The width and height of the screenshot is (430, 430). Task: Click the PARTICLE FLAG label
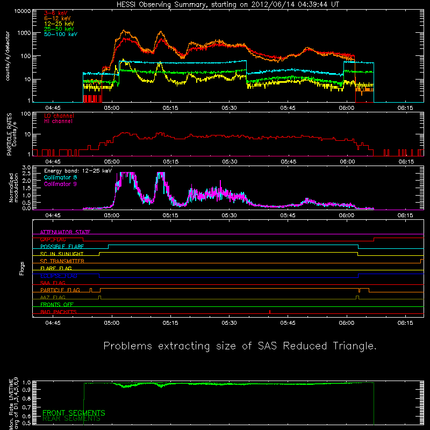pyautogui.click(x=60, y=290)
